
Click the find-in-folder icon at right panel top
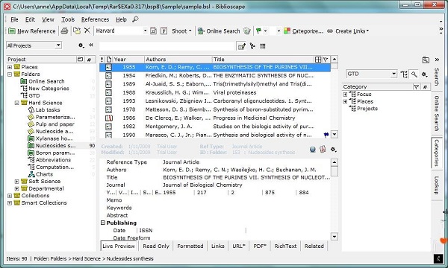point(426,60)
